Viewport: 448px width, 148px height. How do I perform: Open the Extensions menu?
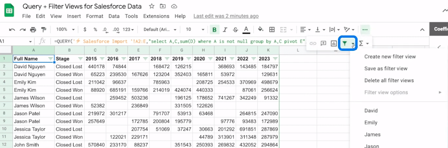pos(156,16)
